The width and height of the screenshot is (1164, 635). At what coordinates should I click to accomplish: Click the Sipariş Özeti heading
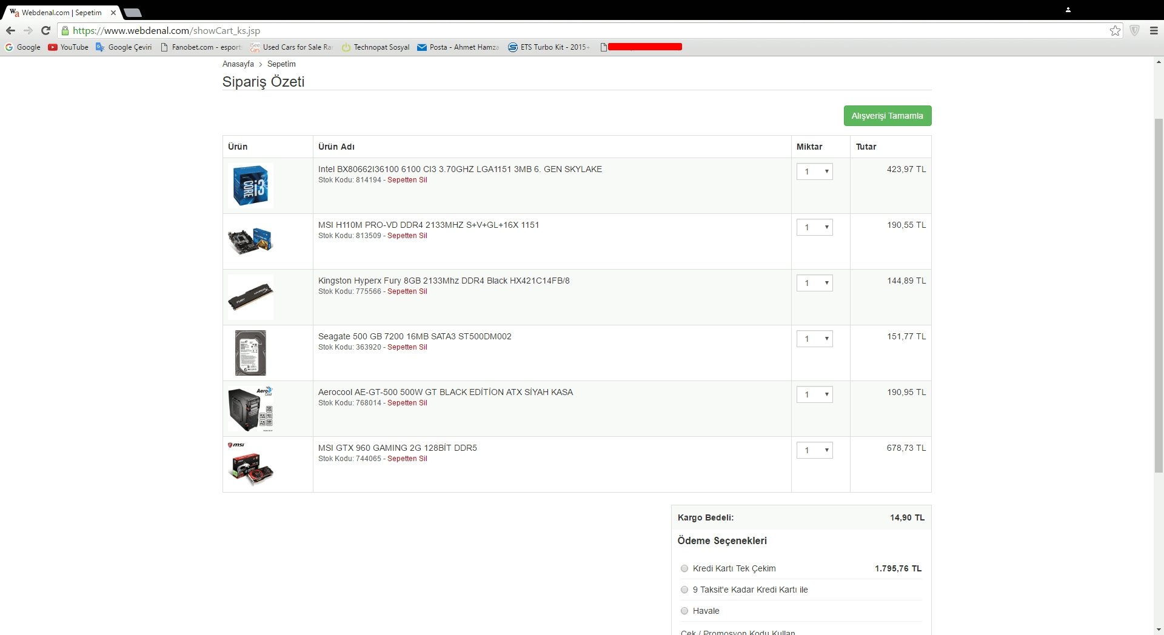263,82
